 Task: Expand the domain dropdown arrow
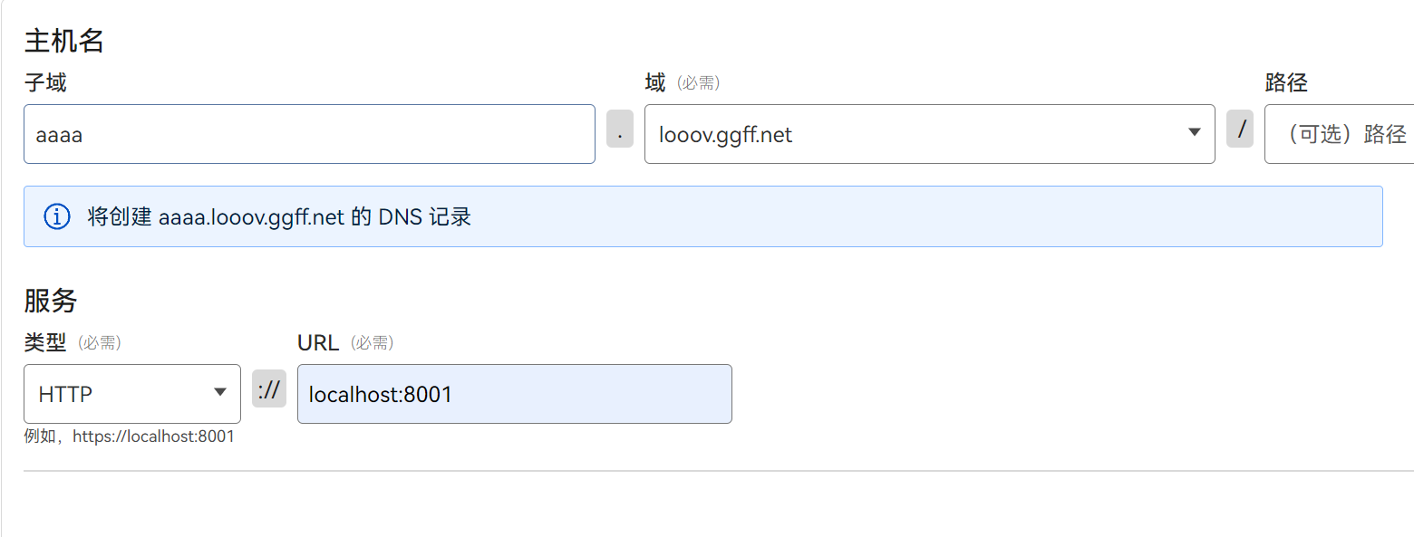coord(1194,133)
